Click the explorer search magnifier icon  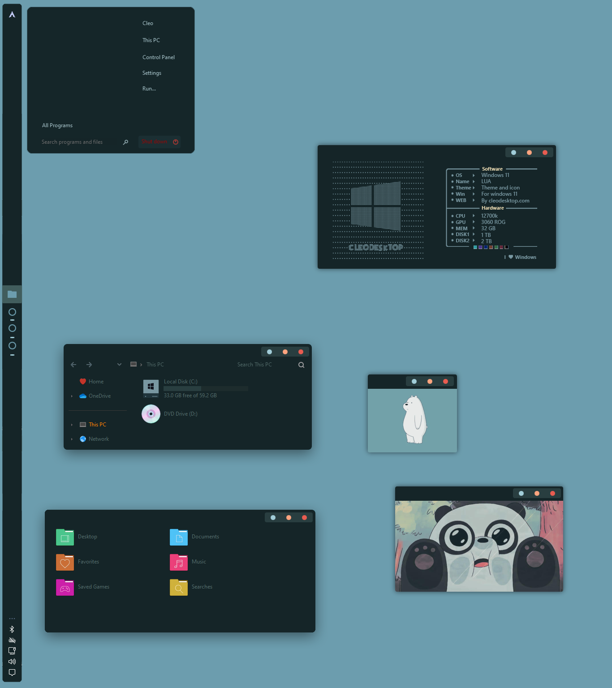[302, 365]
